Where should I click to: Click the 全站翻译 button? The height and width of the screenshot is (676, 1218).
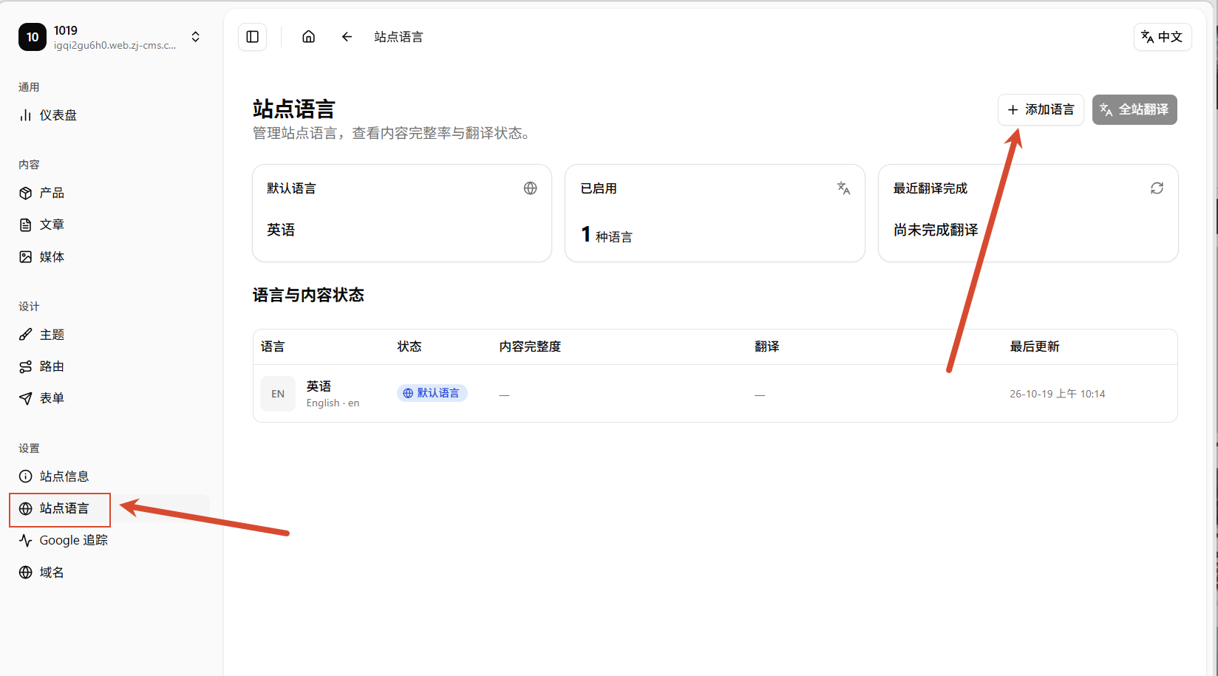click(x=1134, y=109)
